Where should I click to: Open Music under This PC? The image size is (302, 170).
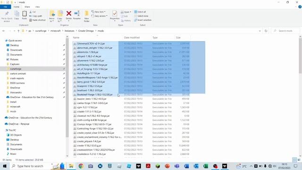coord(13,154)
